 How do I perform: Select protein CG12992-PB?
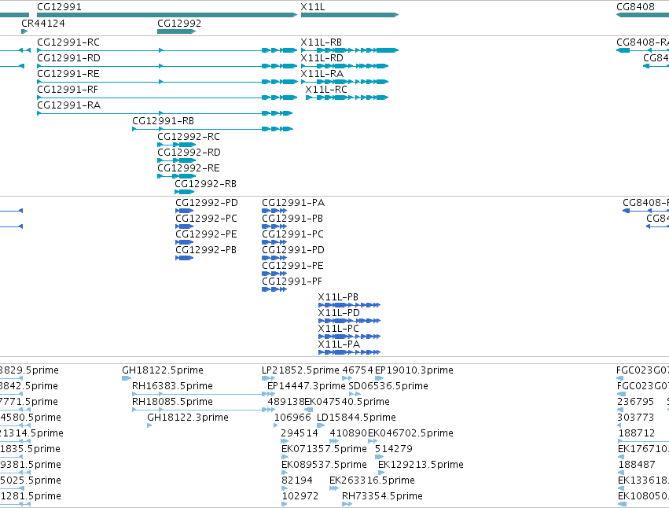206,250
